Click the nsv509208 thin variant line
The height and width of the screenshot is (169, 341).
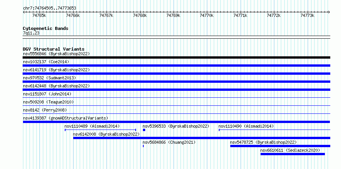click(x=176, y=106)
